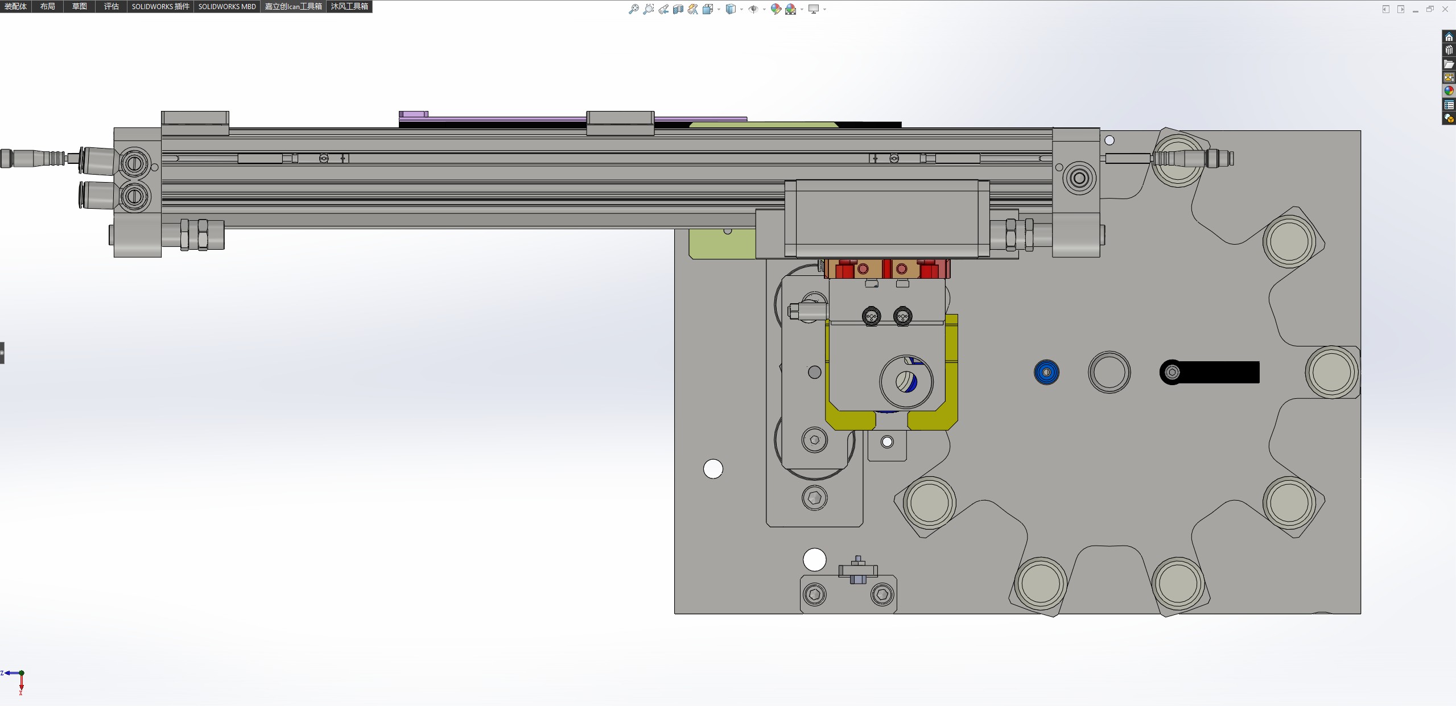Viewport: 1456px width, 706px height.
Task: Toggle the Section View icon
Action: coord(678,9)
